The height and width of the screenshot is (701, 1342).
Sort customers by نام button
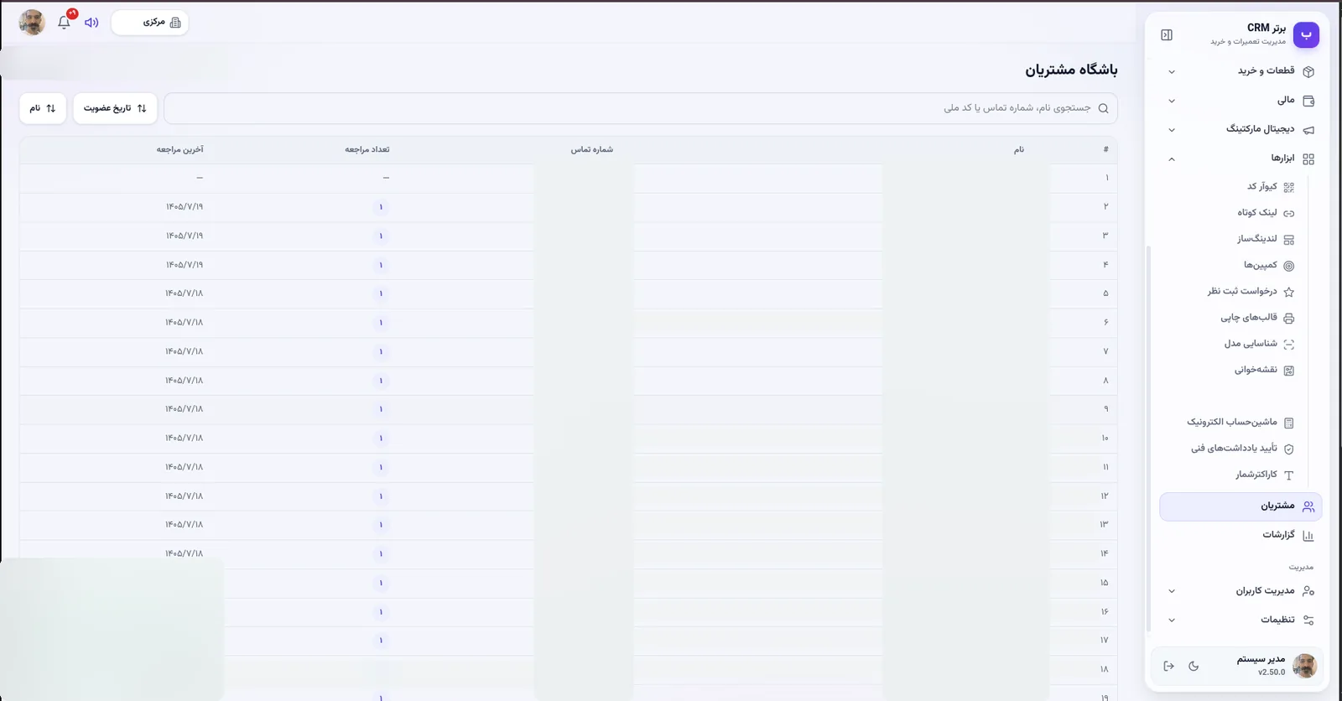(43, 108)
